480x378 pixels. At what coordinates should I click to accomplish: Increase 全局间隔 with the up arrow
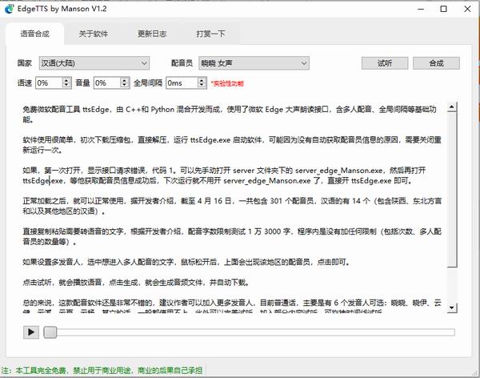(x=202, y=80)
